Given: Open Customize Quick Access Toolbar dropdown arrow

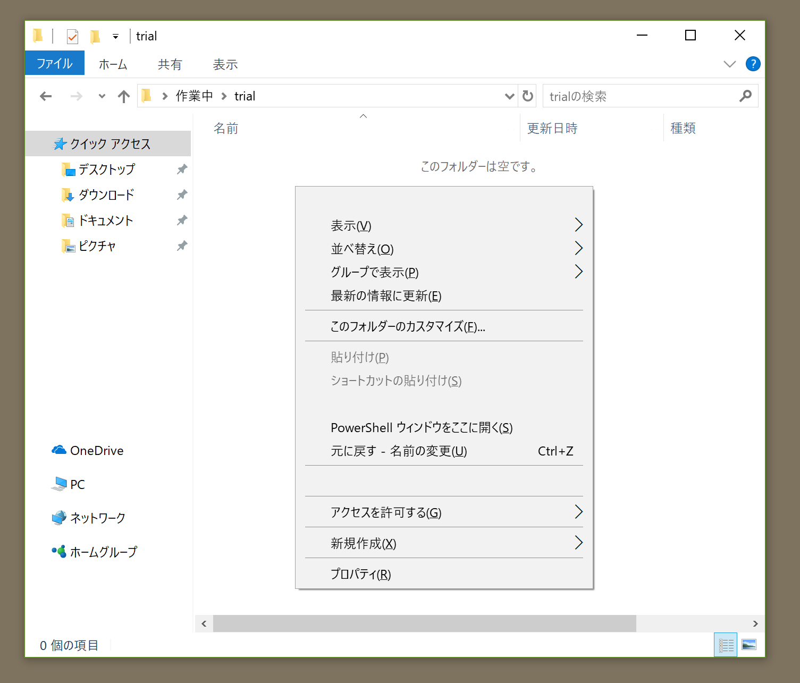Looking at the screenshot, I should pos(115,37).
